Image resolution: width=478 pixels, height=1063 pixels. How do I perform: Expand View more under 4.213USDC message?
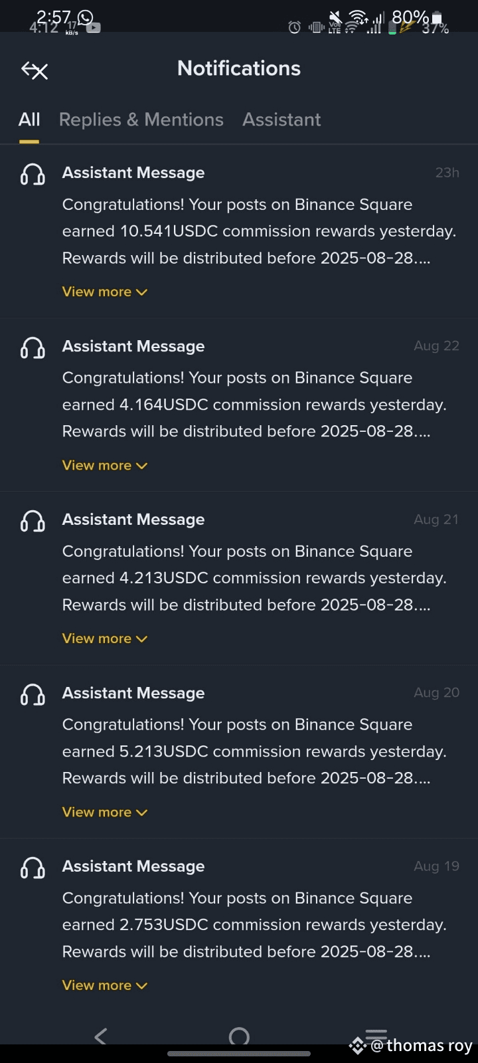(x=104, y=638)
